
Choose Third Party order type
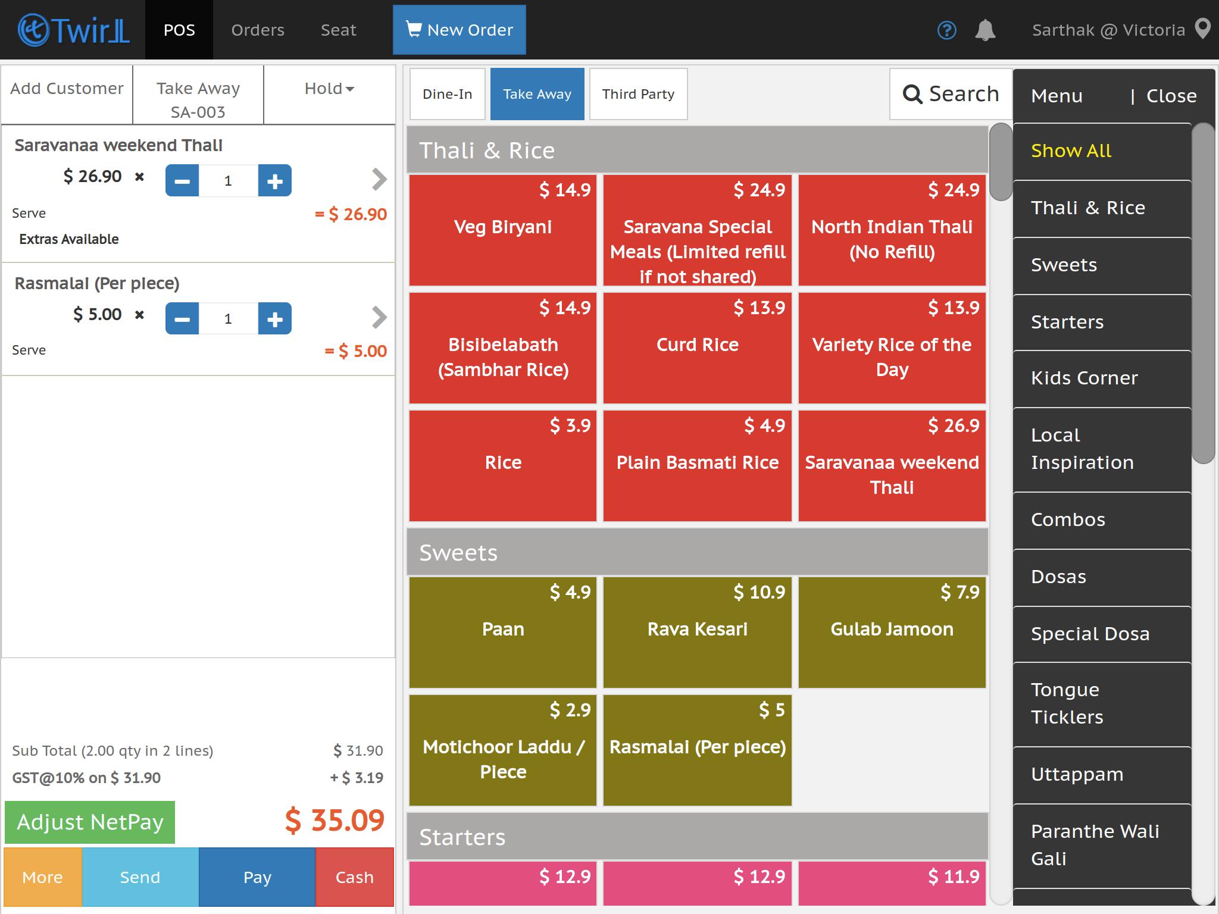[x=638, y=94]
